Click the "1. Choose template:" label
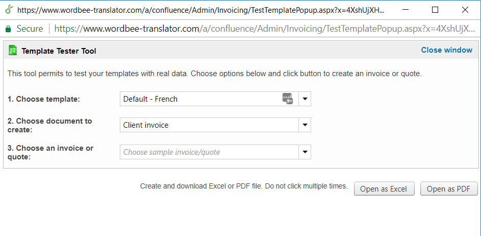The height and width of the screenshot is (236, 481). pos(44,99)
